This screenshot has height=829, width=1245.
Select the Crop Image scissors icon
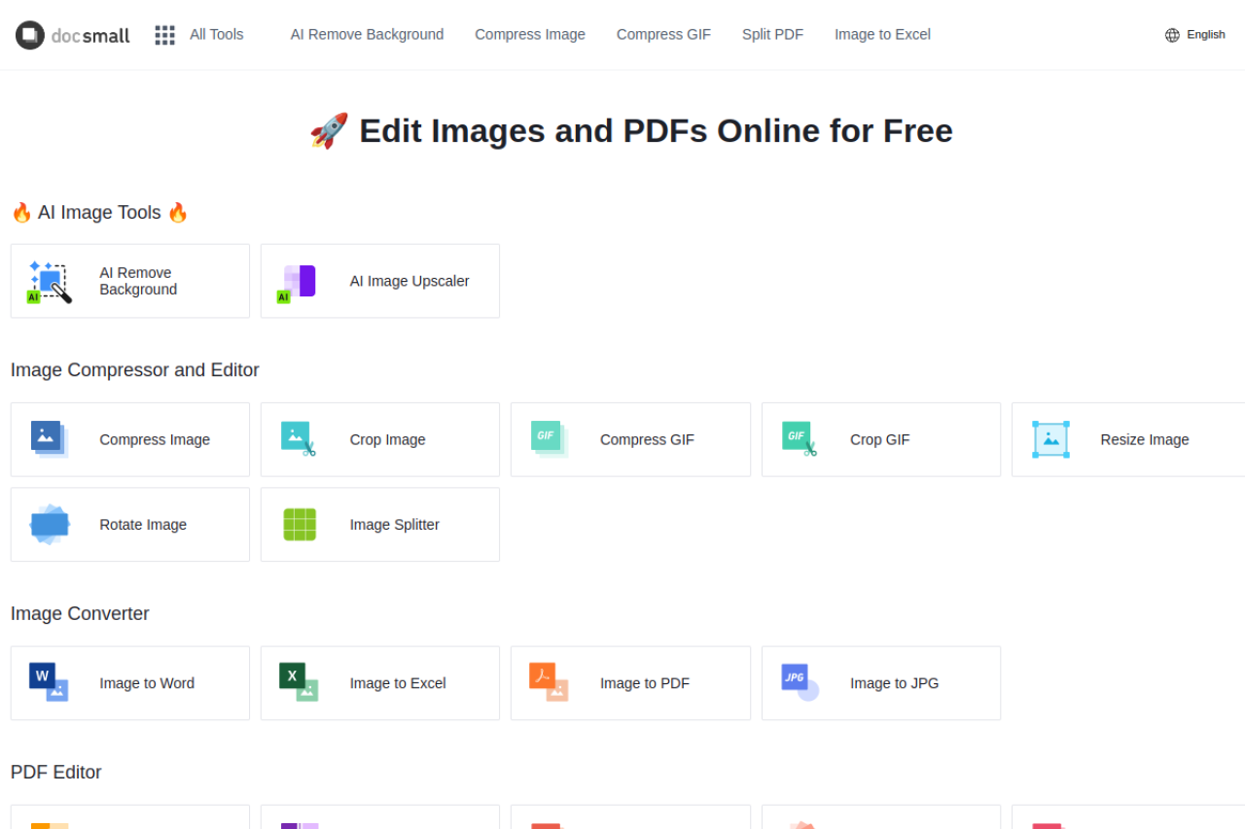point(299,439)
